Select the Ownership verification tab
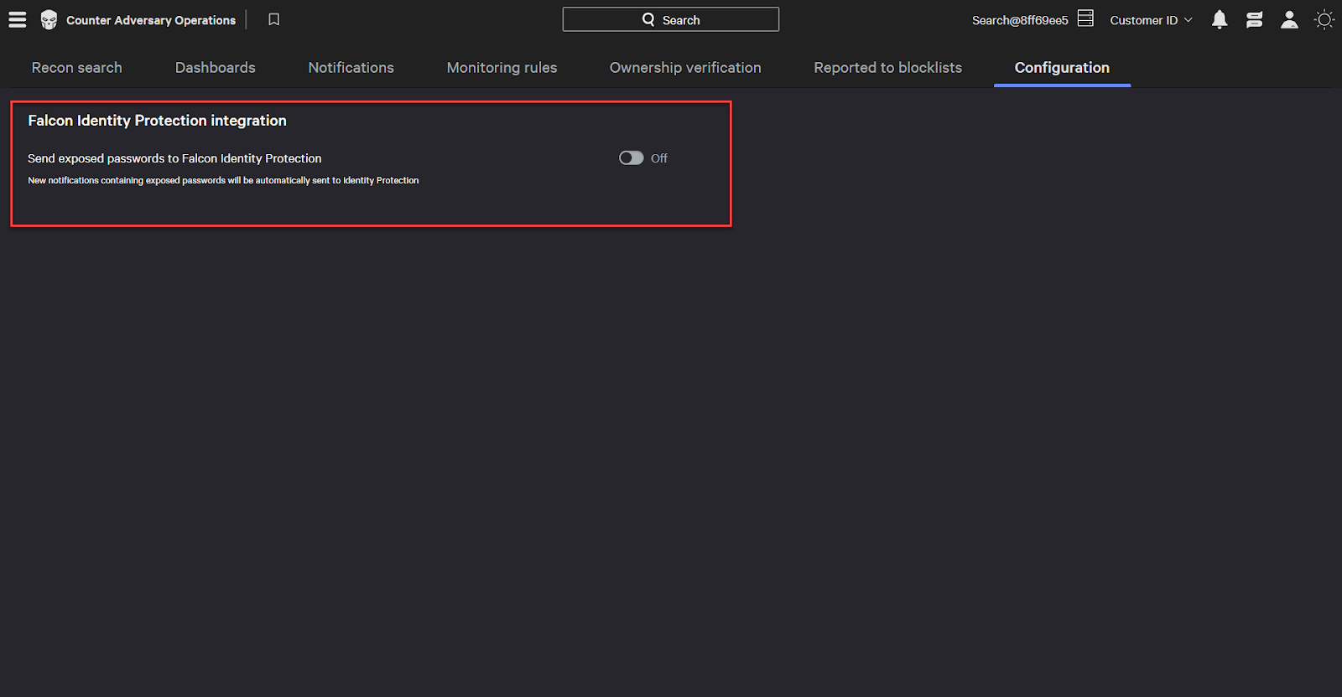Viewport: 1342px width, 697px height. [685, 68]
